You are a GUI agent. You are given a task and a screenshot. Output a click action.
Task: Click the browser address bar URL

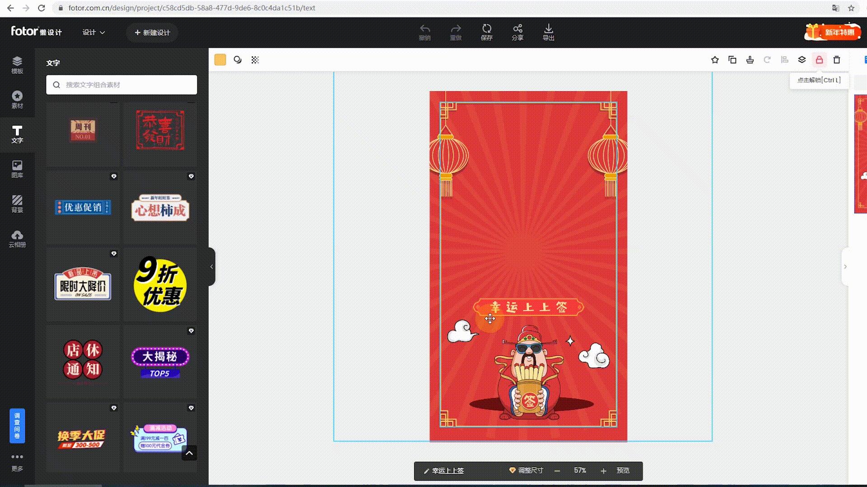pyautogui.click(x=192, y=8)
